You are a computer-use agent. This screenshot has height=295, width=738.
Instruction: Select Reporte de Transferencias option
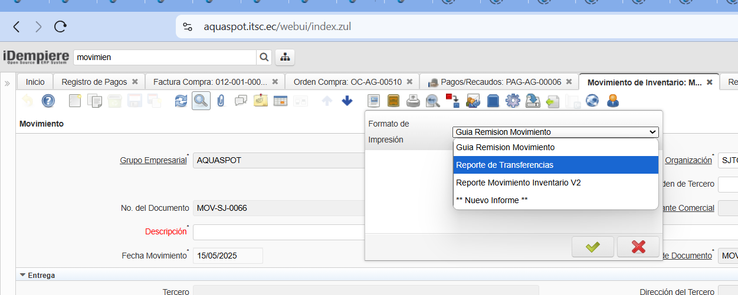click(x=555, y=165)
